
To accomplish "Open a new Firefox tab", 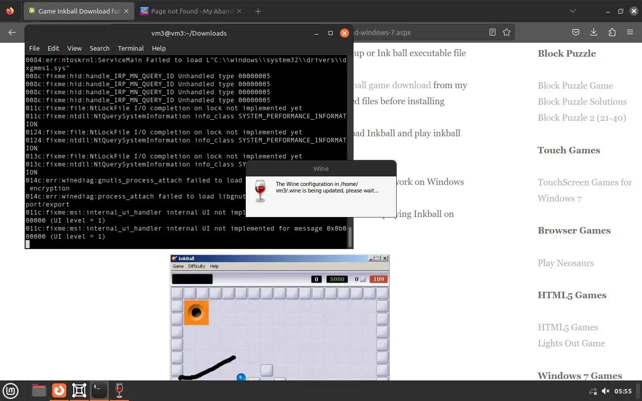I will click(258, 11).
